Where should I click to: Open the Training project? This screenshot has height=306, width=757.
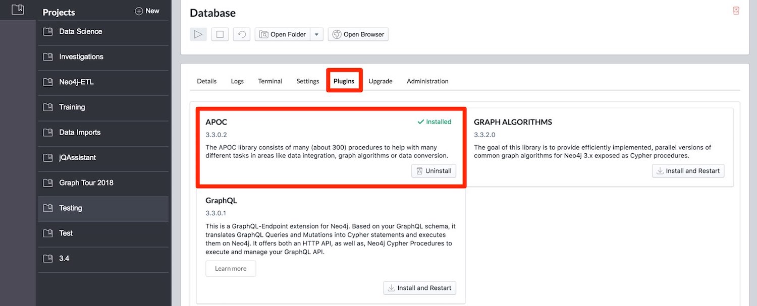(x=103, y=107)
